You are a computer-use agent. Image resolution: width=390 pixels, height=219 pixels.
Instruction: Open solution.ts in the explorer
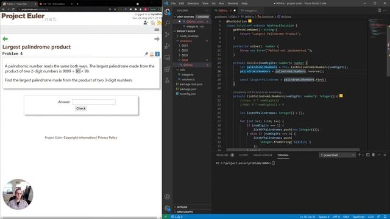pyautogui.click(x=188, y=80)
